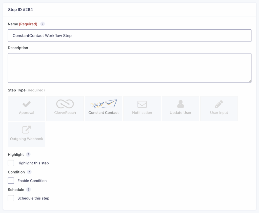Click the Enable Condition label text

(x=32, y=181)
